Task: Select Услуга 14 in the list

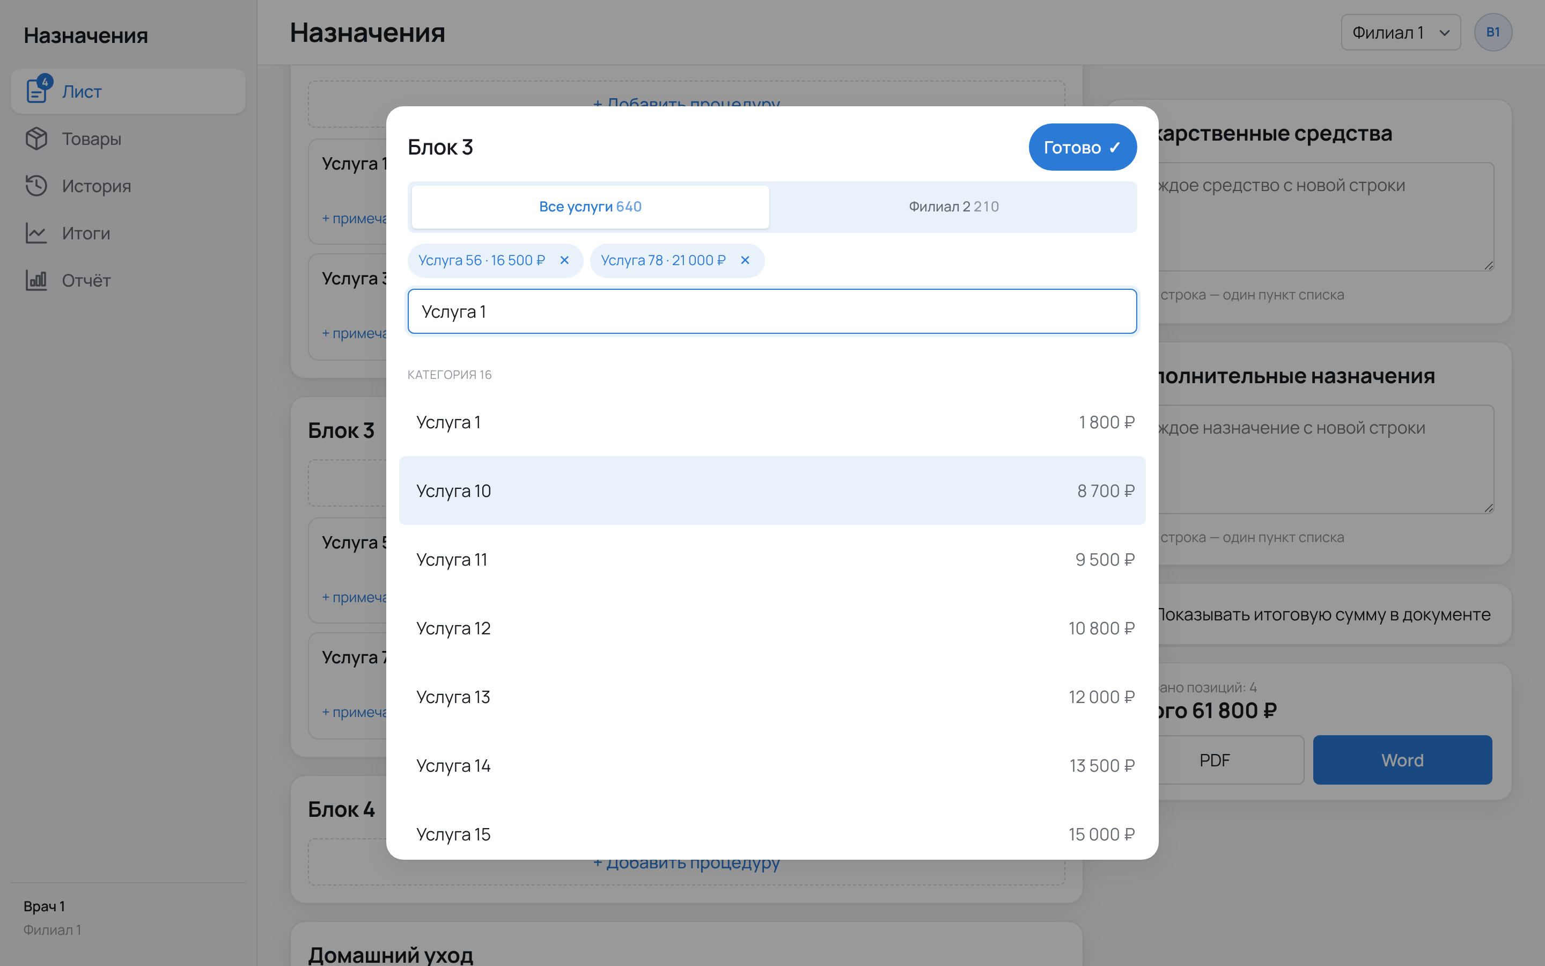Action: coord(772,765)
